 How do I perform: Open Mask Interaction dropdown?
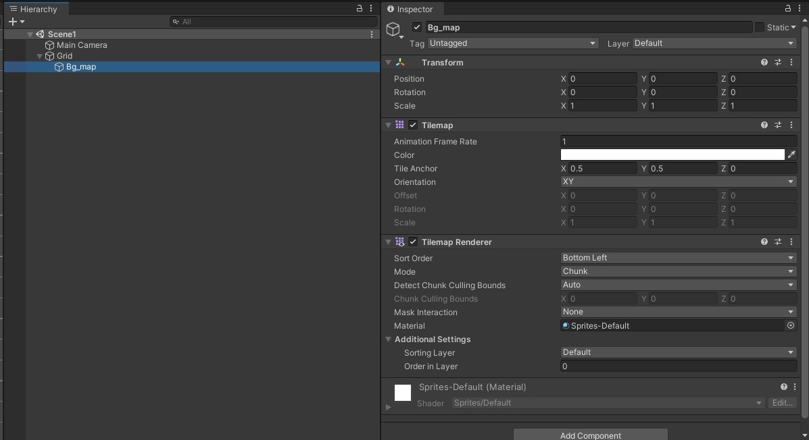tap(679, 312)
